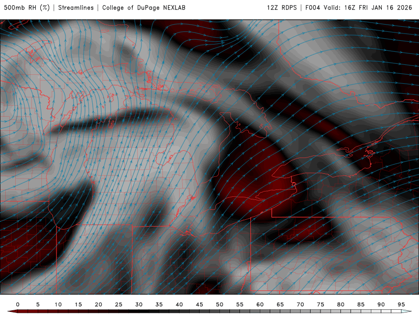The width and height of the screenshot is (419, 314).
Task: Click the "12Z RDPS" model run label
Action: (282, 7)
